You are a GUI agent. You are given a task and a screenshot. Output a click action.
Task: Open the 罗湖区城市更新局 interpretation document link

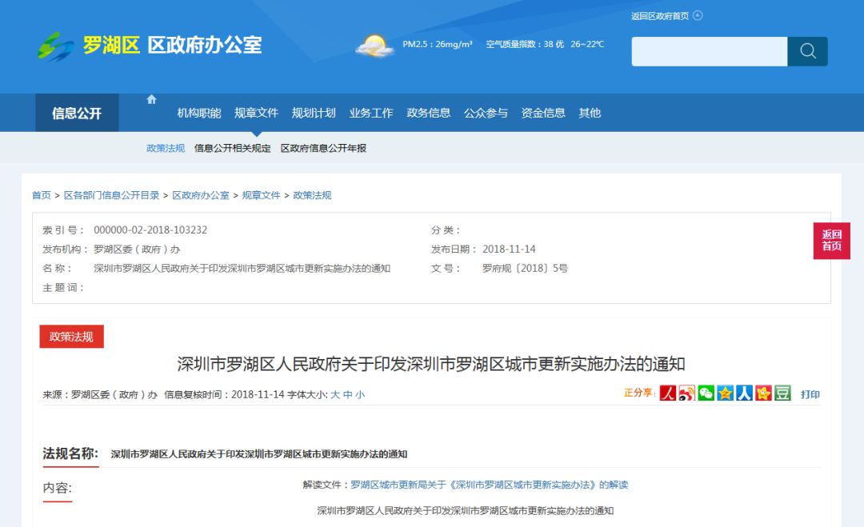click(x=489, y=485)
